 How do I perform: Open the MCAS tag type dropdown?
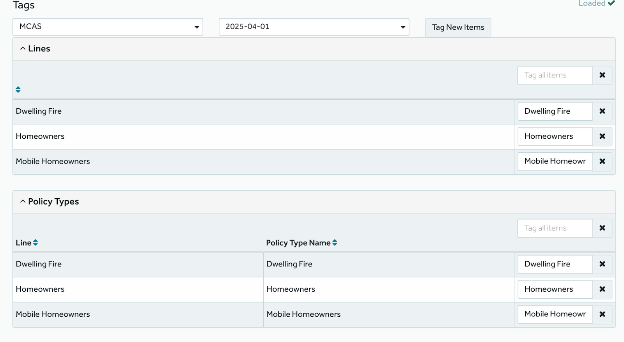[x=108, y=27]
